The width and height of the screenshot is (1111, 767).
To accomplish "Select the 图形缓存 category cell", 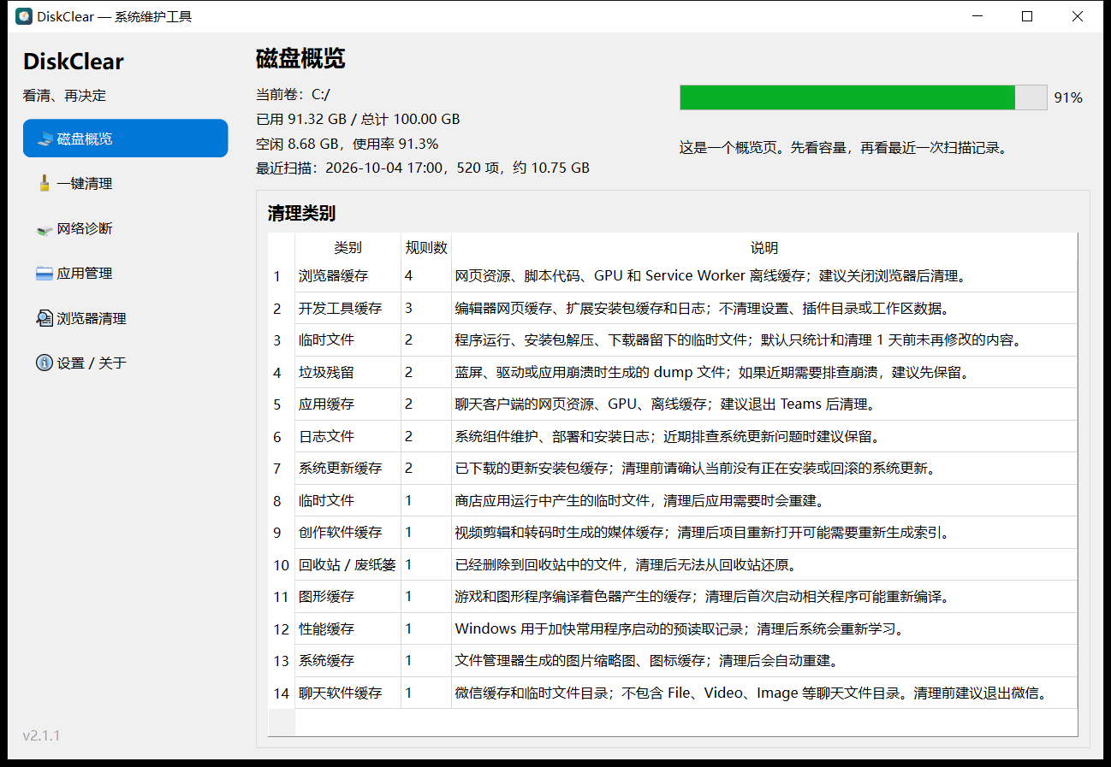I will [348, 597].
